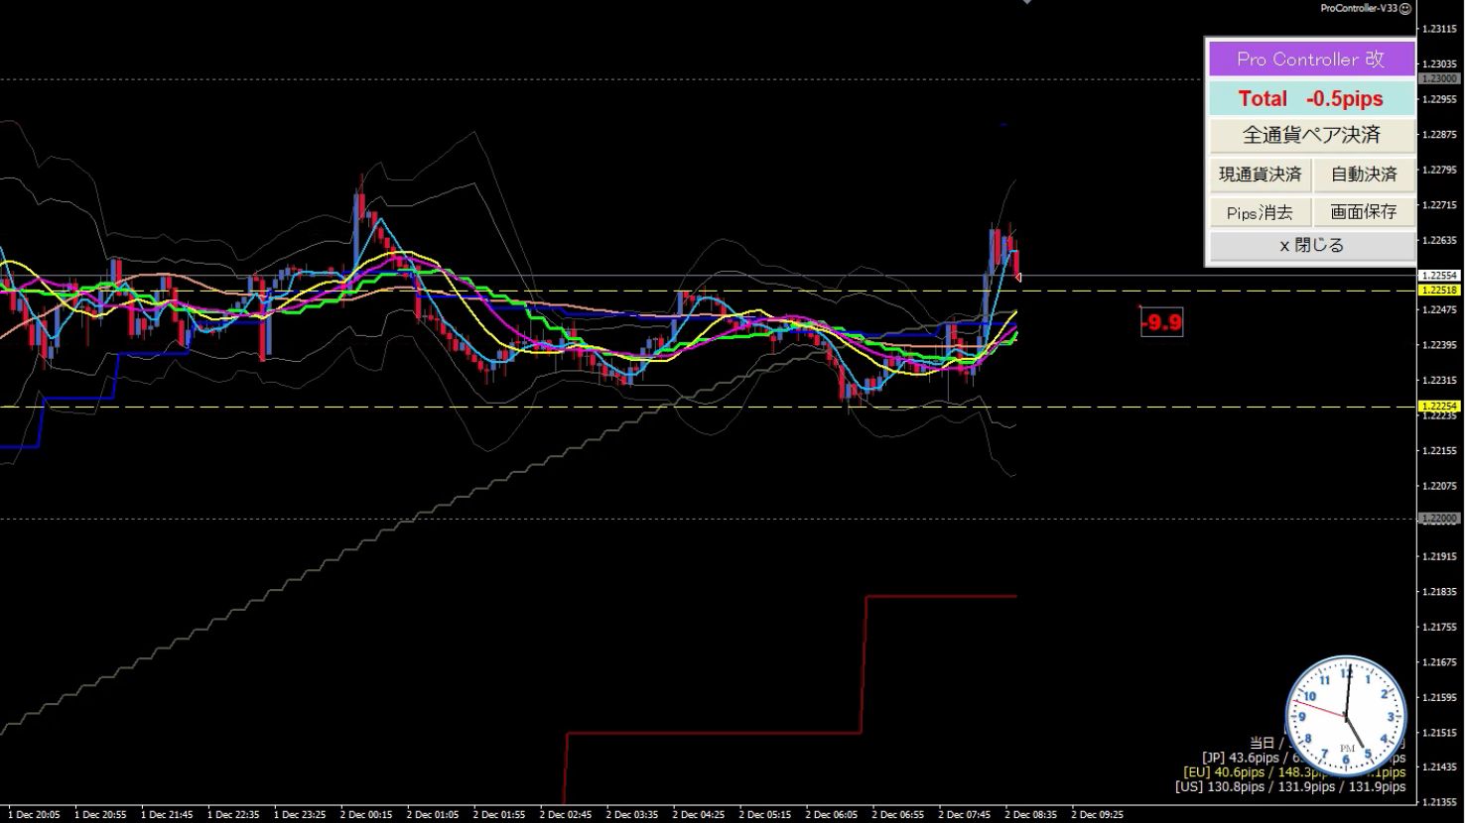This screenshot has height=823, width=1466.
Task: Click the 2 Dec 08:35 time label
Action: (x=1031, y=815)
